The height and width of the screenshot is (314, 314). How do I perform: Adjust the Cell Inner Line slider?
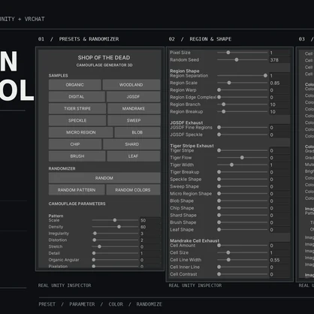(x=243, y=267)
